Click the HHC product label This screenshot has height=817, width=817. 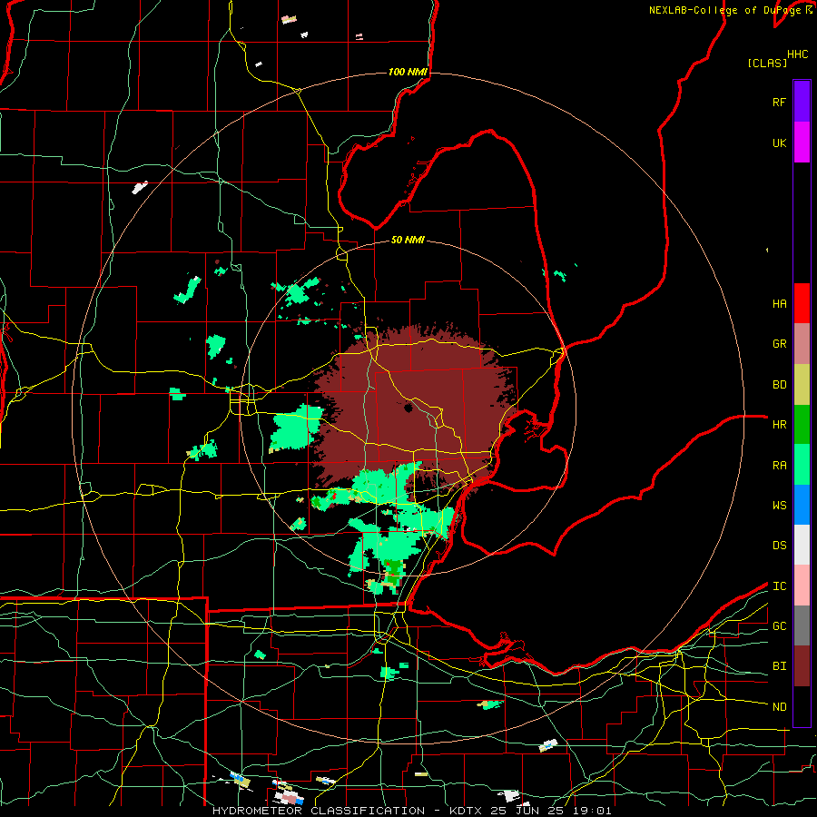pyautogui.click(x=797, y=54)
